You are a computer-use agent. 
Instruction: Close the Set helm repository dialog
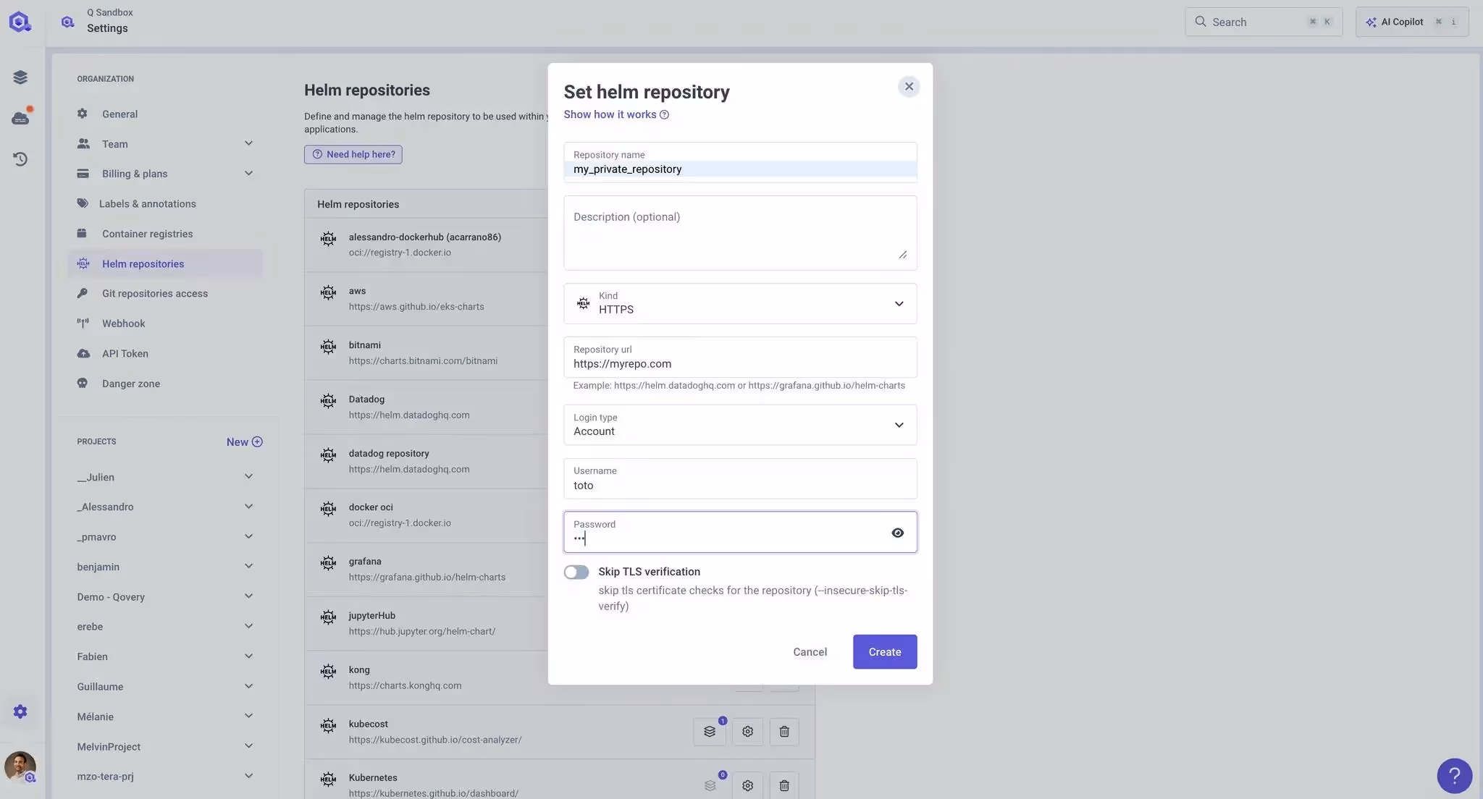click(x=909, y=87)
